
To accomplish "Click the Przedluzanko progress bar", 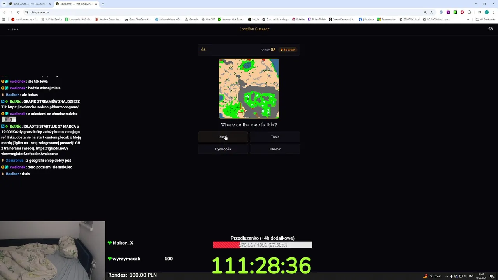I will pyautogui.click(x=262, y=245).
